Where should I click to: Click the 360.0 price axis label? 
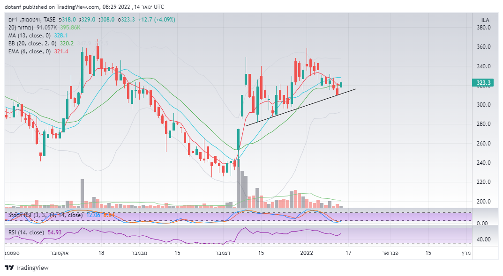pyautogui.click(x=483, y=47)
